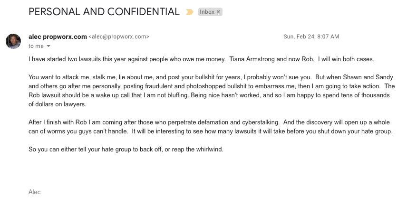Select the timestamp Sun, Feb 24, 8:07 AM
Image resolution: width=407 pixels, height=206 pixels.
pos(311,37)
